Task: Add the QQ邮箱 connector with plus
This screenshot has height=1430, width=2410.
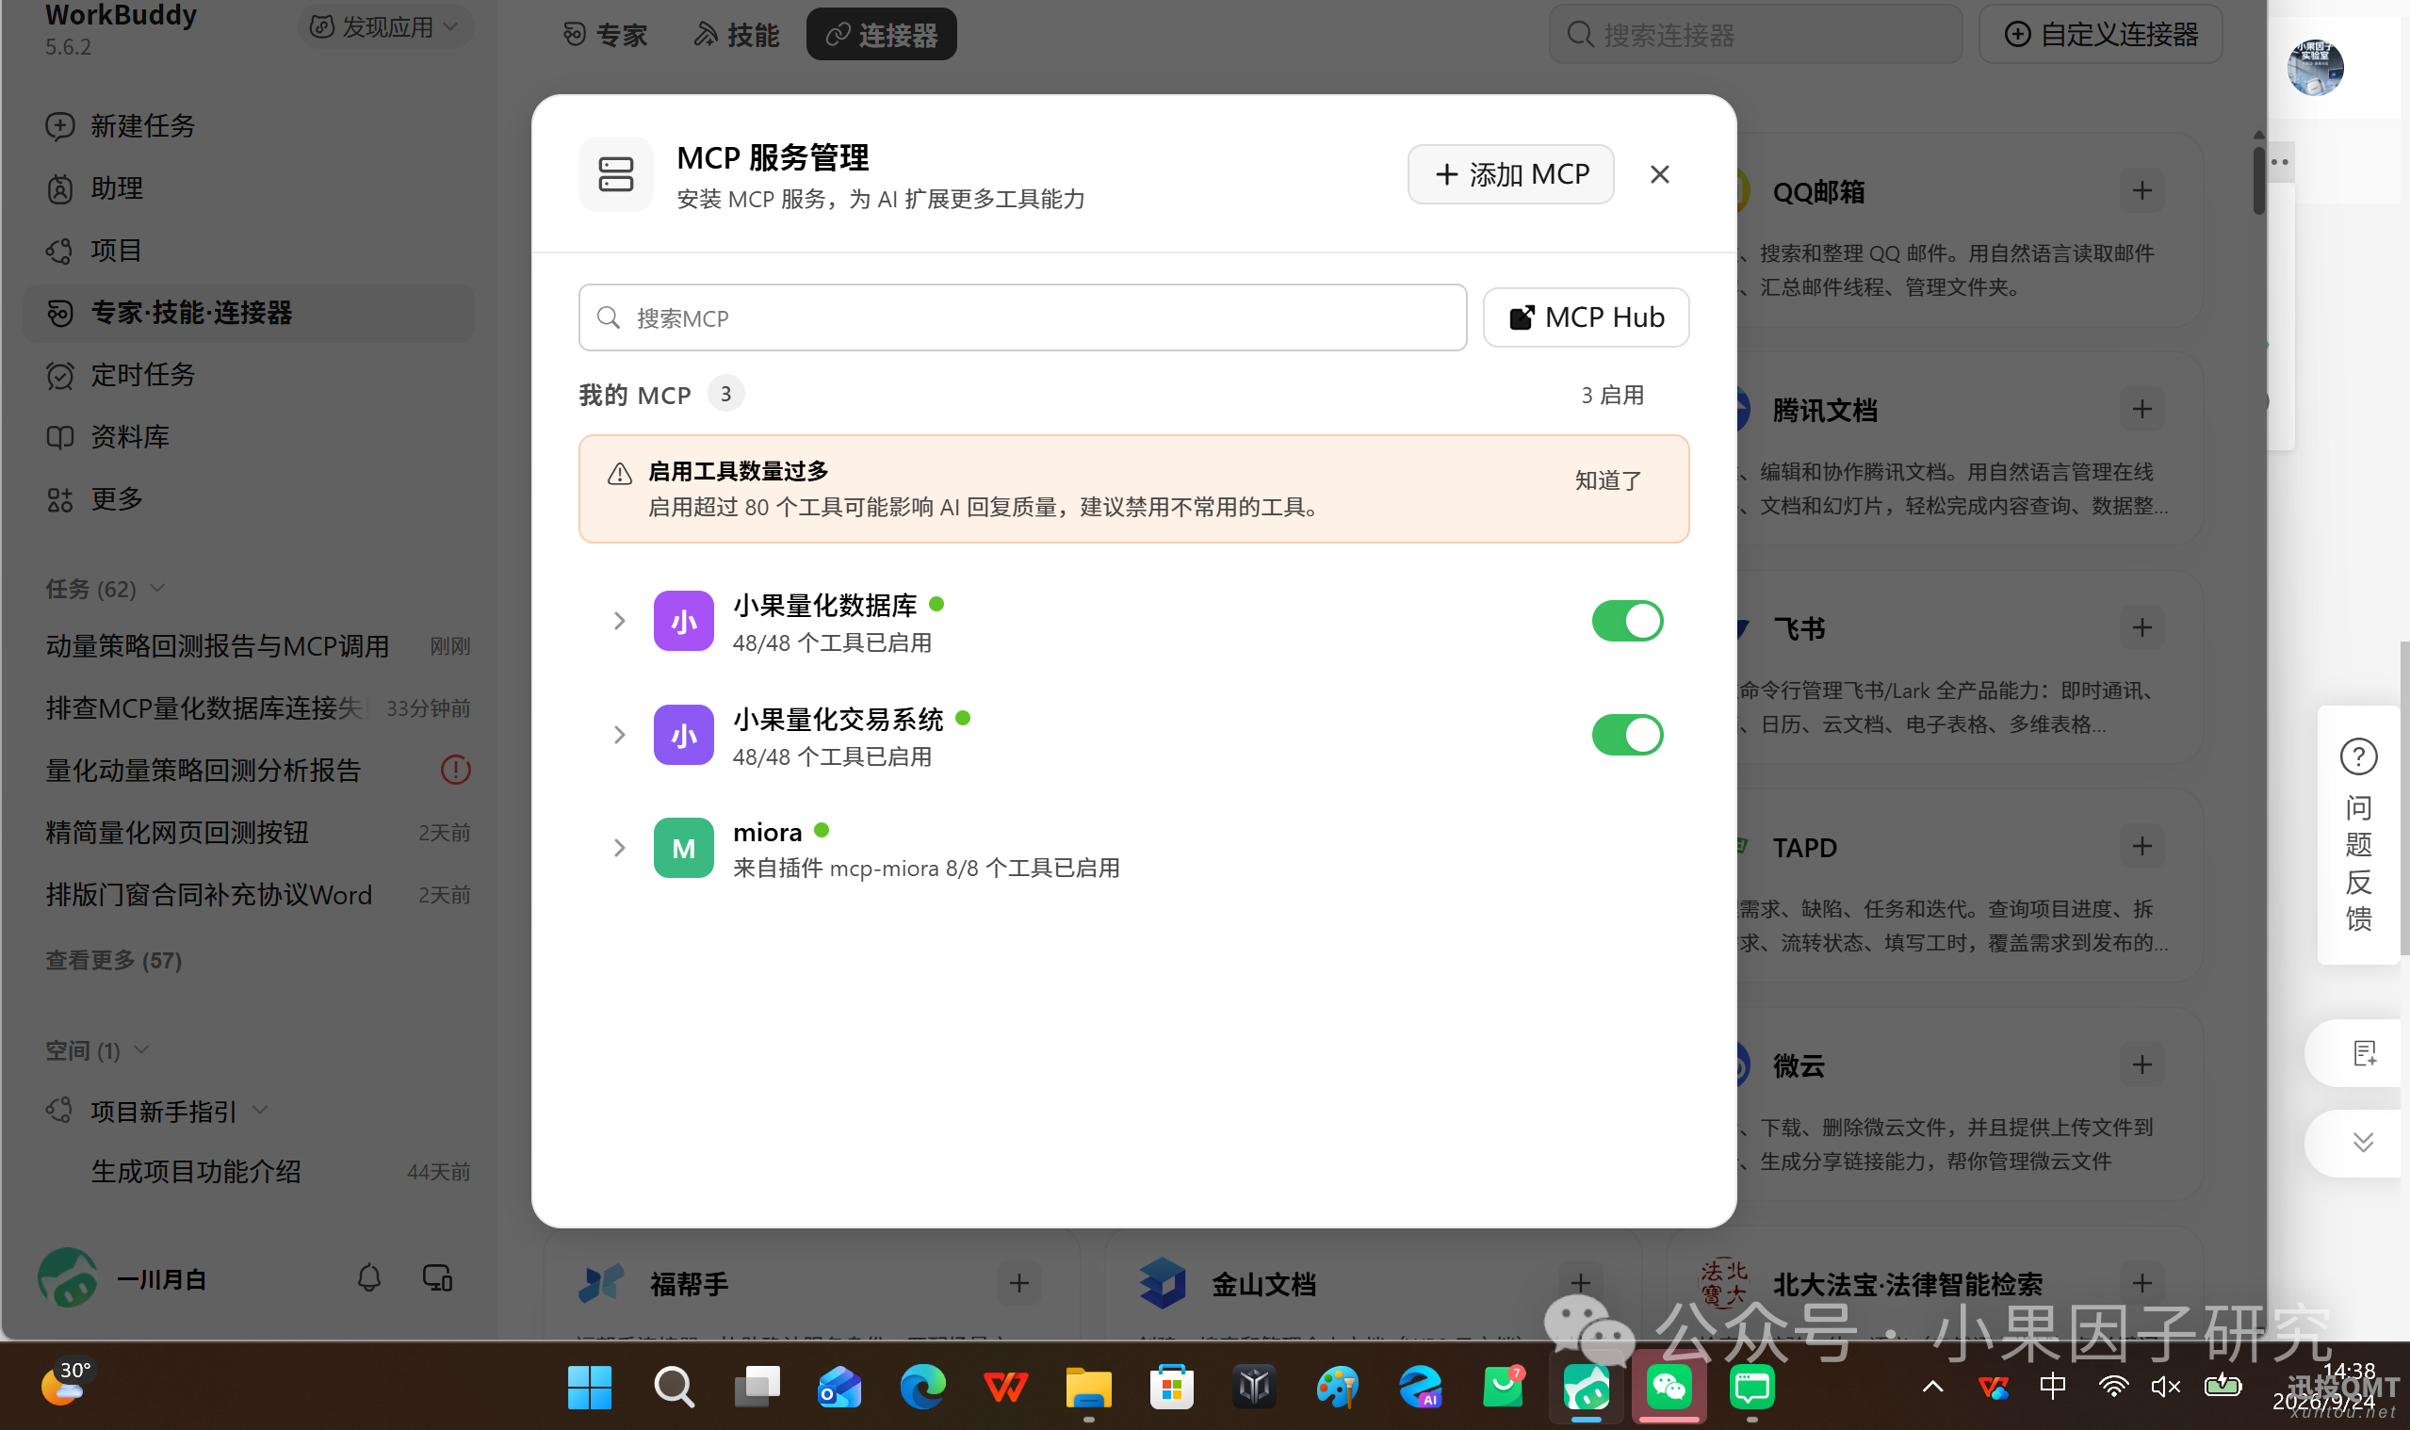Action: [x=2141, y=191]
